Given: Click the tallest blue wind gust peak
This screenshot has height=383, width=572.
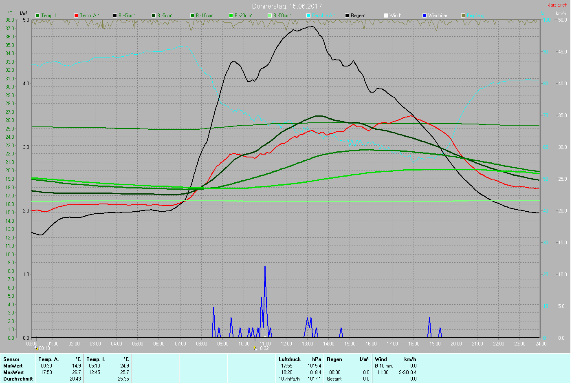Looking at the screenshot, I should [x=265, y=267].
